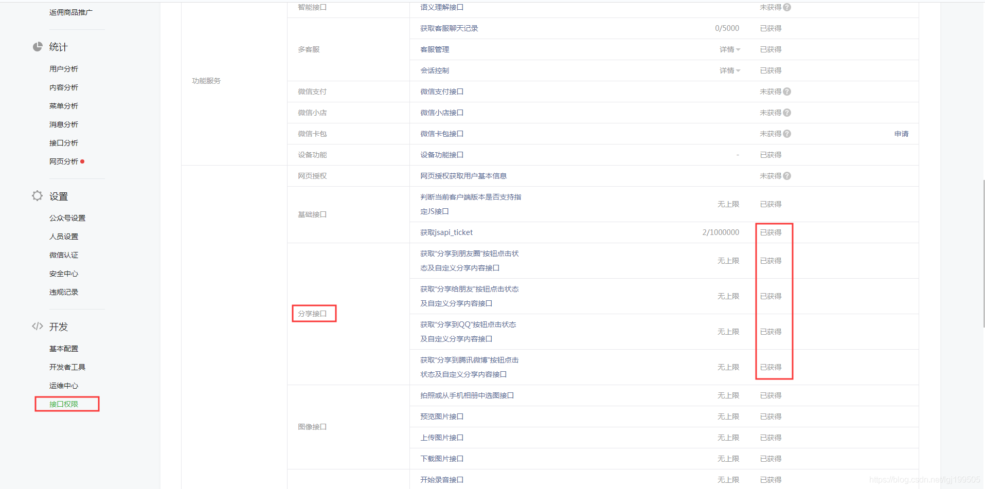This screenshot has width=985, height=489.
Task: Expand 详情 dropdown for 会话控制
Action: pyautogui.click(x=730, y=70)
